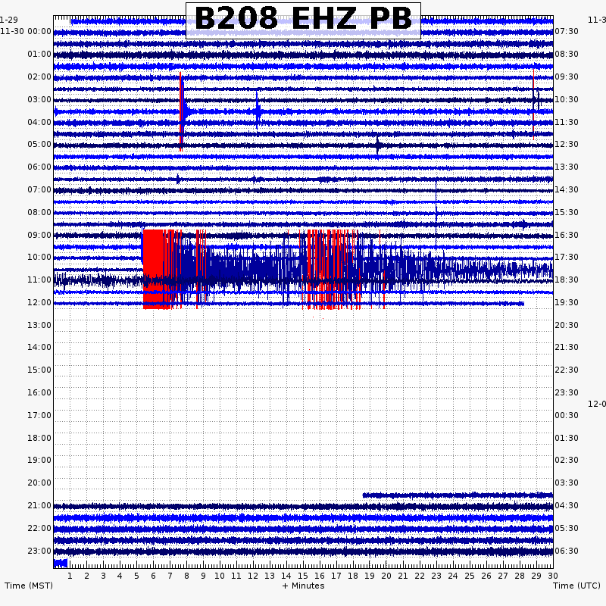Click the 21:00 MST row label
Screen dimensions: 606x606
pos(39,505)
